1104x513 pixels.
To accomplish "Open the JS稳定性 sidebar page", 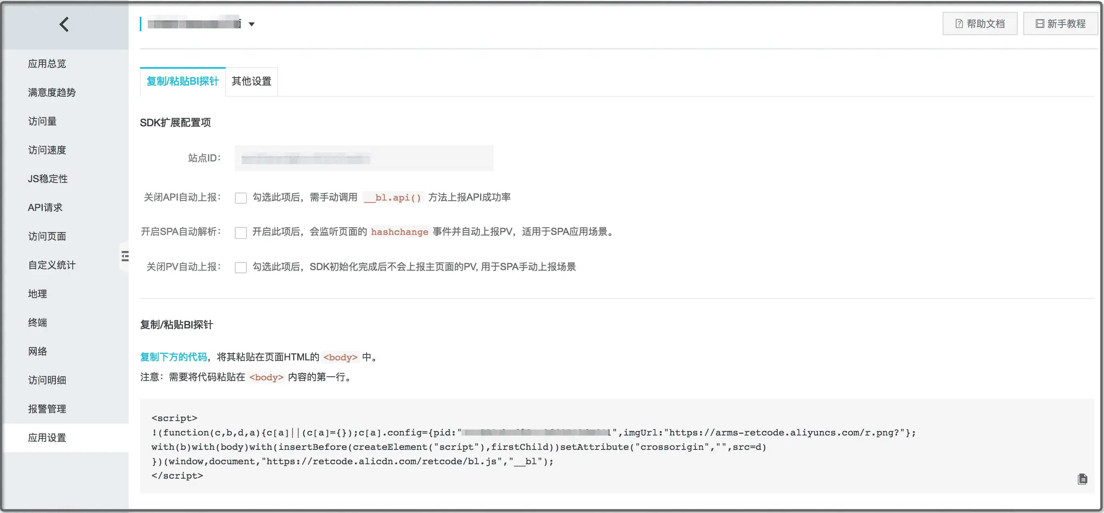I will click(x=48, y=179).
